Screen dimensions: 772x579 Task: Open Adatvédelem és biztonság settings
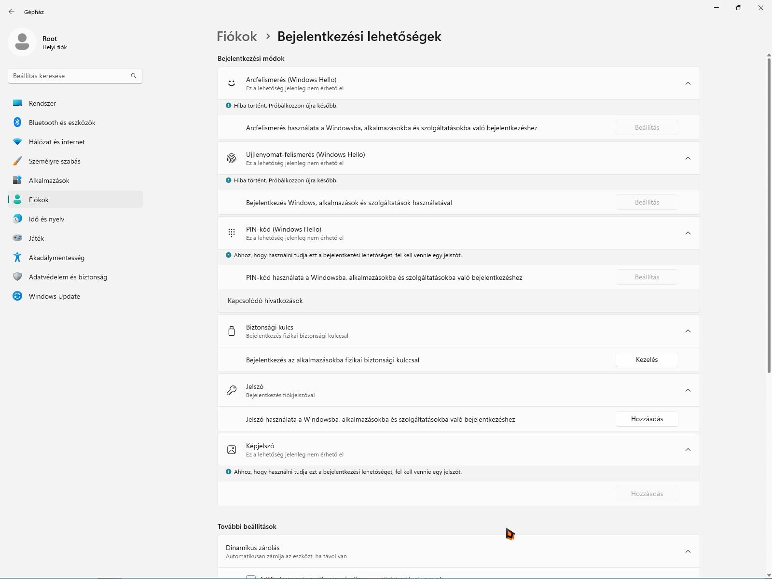click(75, 277)
